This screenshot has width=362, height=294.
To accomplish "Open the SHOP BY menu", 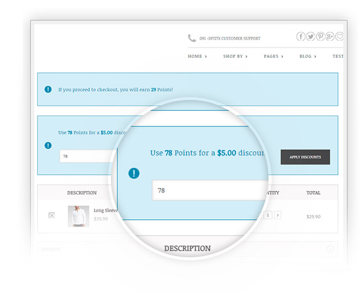I will click(x=235, y=56).
